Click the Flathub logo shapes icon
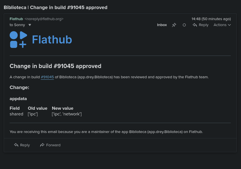This screenshot has height=169, width=241. pos(18,40)
